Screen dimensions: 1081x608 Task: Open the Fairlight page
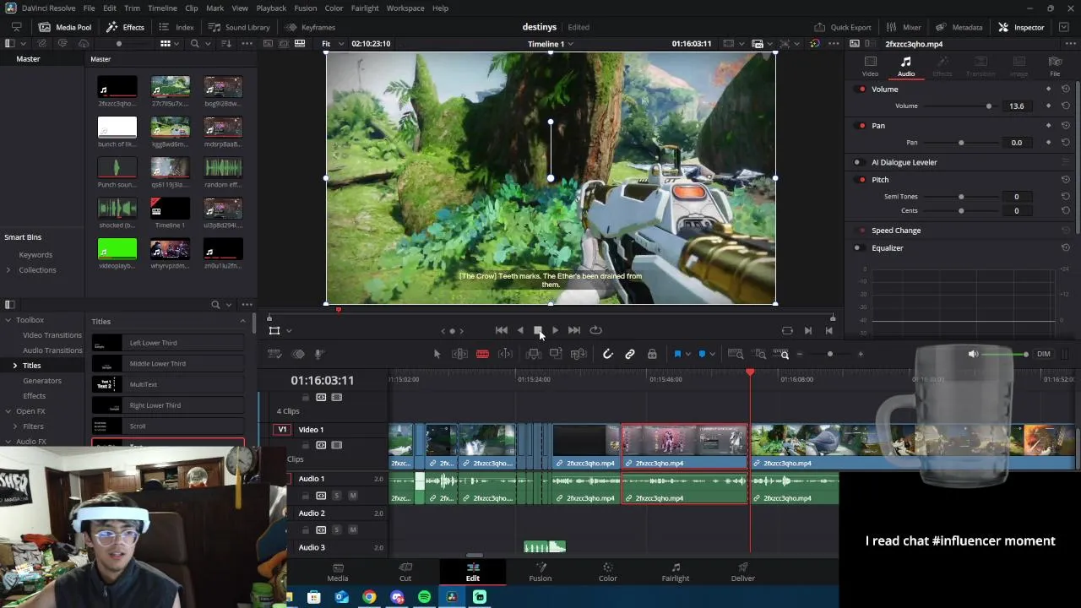676,572
